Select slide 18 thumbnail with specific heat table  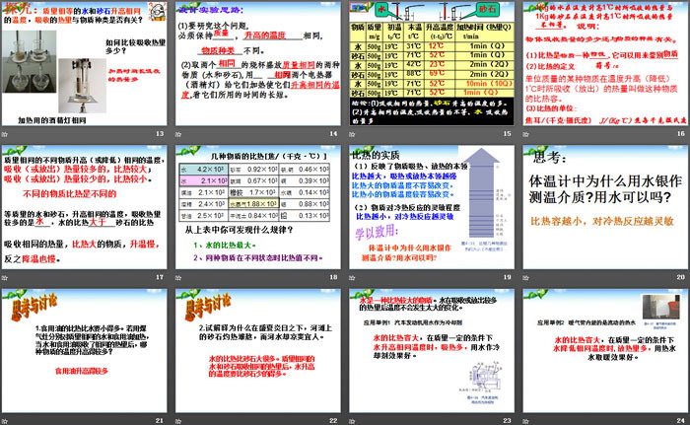(258, 207)
